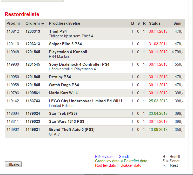Open Playstation 4 Konsoll product
193x175 pixels.
click(68, 52)
